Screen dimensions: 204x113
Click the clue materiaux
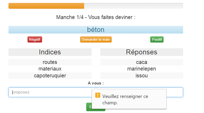coord(50,69)
